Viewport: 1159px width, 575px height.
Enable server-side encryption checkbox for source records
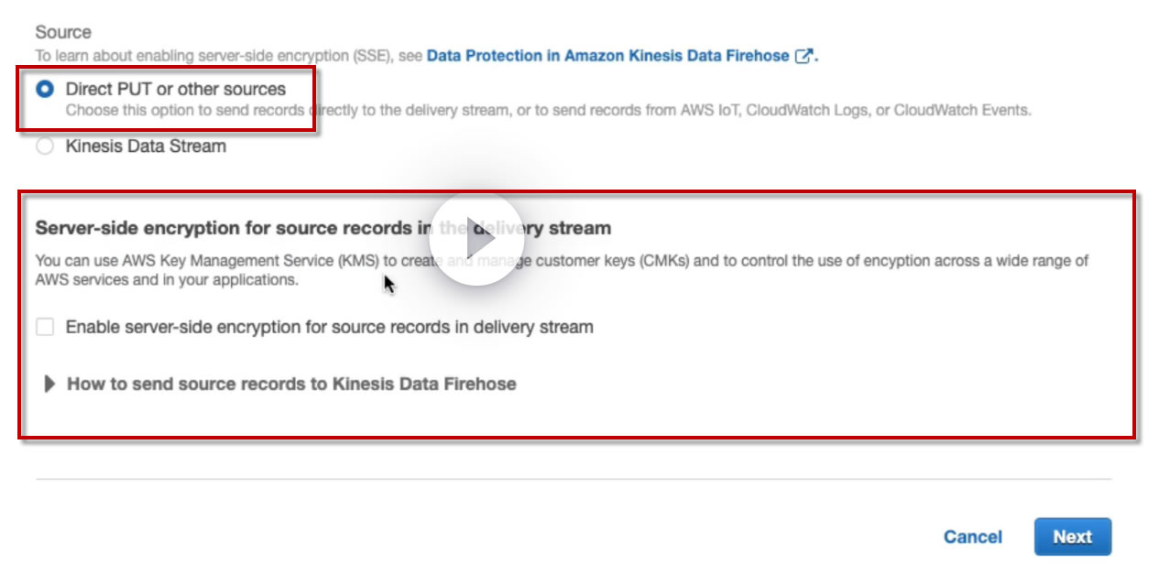tap(45, 327)
